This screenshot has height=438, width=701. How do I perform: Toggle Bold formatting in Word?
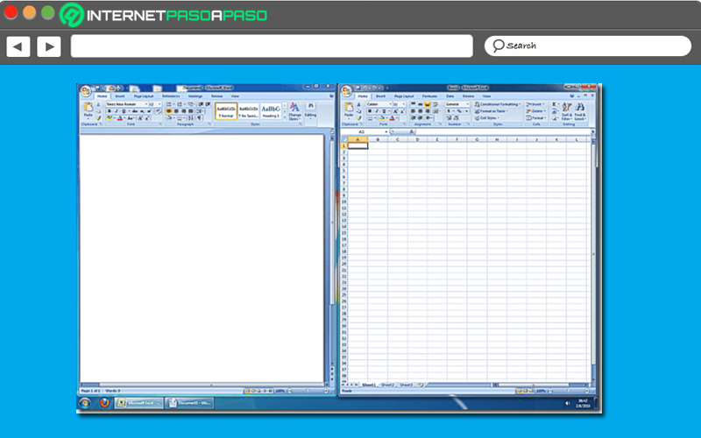pyautogui.click(x=109, y=111)
